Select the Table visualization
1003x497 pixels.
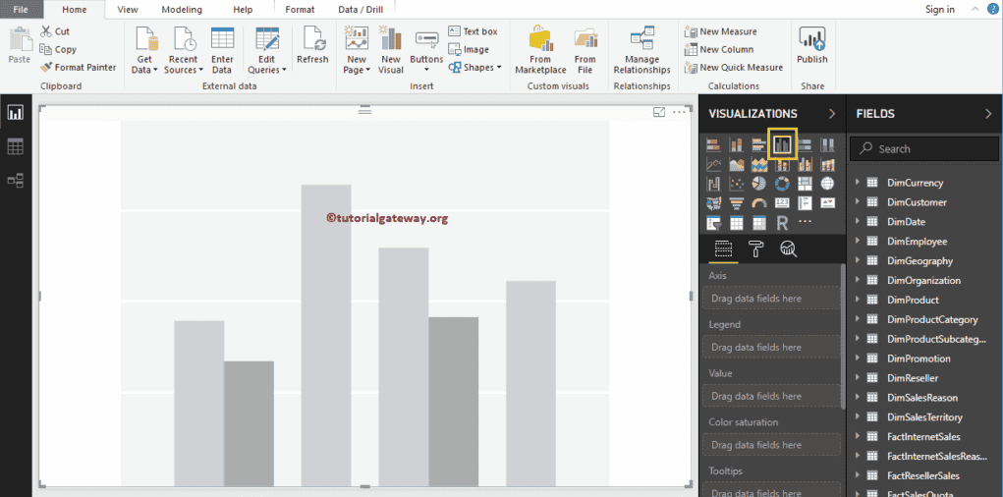click(736, 223)
